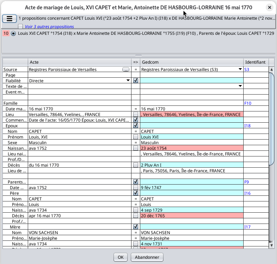Click the Naissance ava 1752 cell of Epoux
This screenshot has height=264, width=277.
[79, 148]
